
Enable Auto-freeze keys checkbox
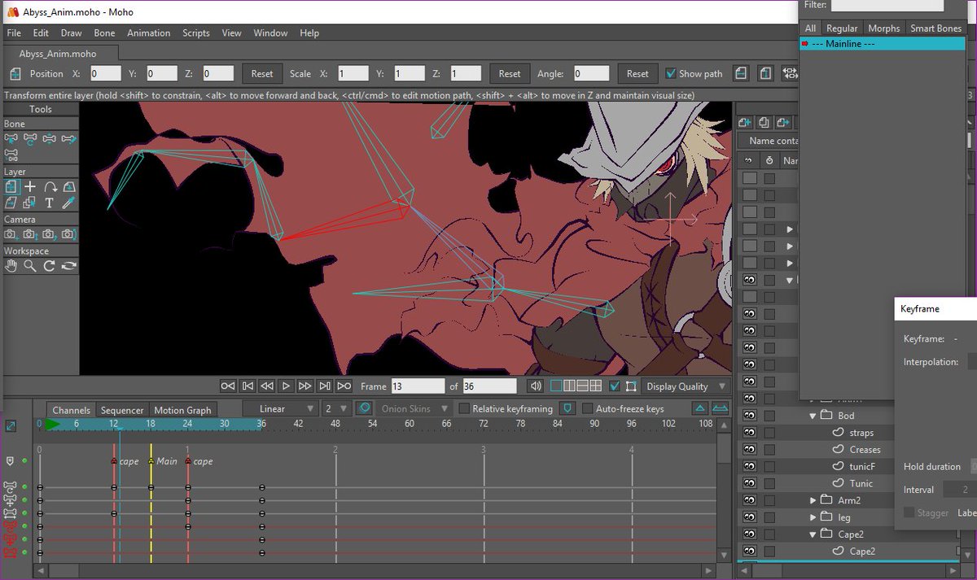(x=587, y=408)
